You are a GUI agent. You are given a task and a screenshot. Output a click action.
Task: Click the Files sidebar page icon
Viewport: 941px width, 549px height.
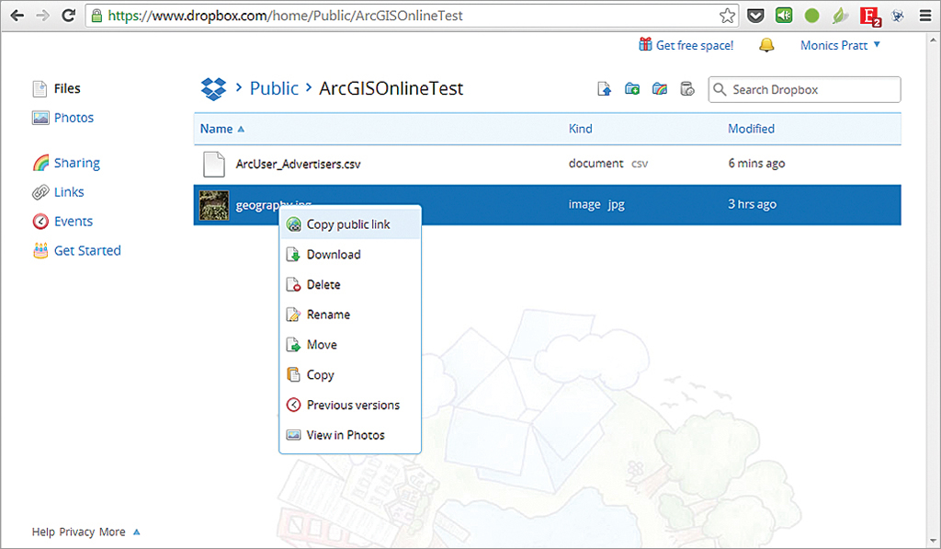(40, 89)
